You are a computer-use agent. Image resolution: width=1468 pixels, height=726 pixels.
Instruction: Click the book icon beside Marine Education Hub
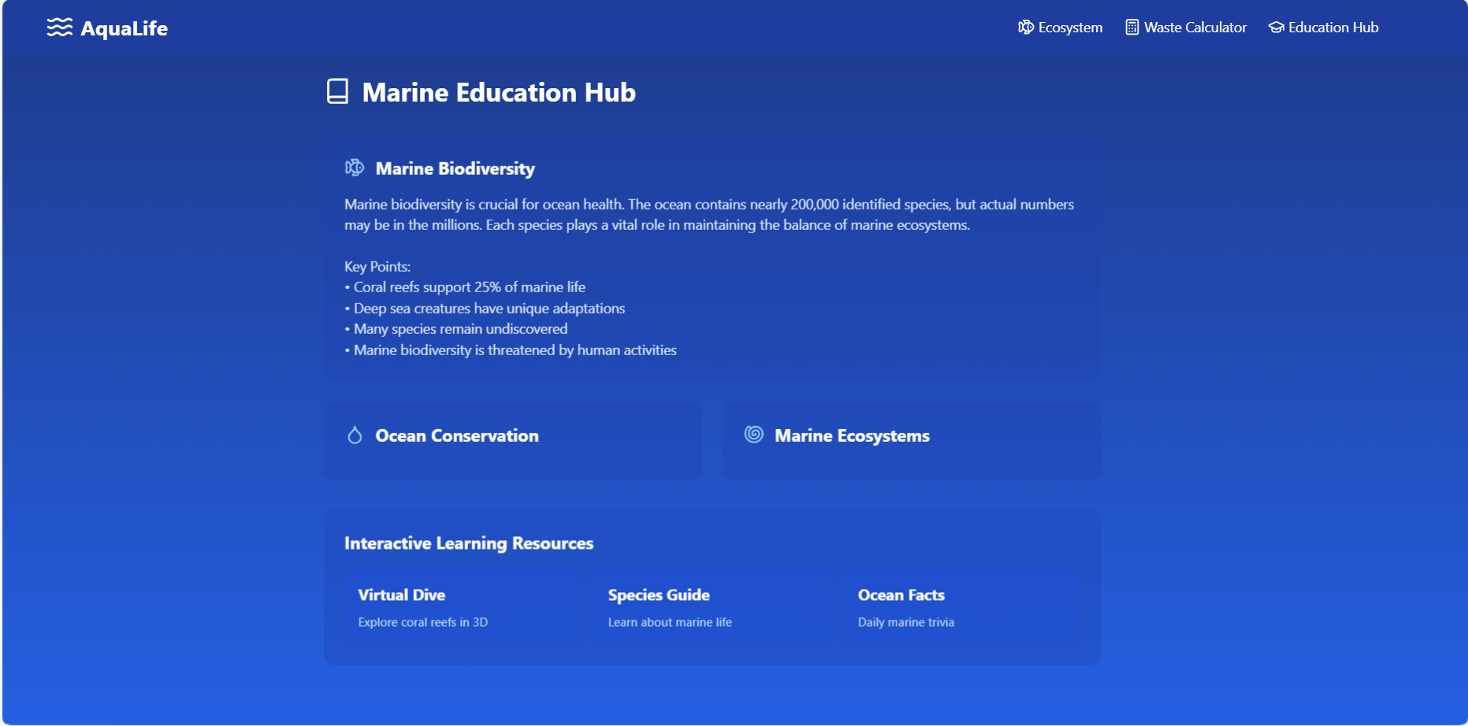(337, 91)
